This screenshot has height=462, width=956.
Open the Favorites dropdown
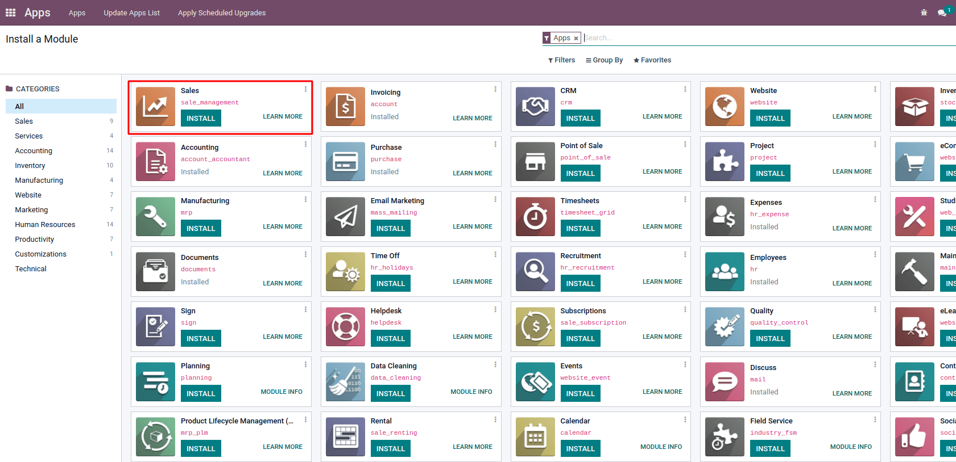pos(652,60)
